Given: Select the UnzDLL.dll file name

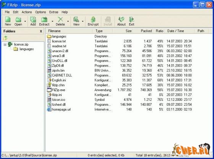Looking at the screenshot, I should [60, 61].
